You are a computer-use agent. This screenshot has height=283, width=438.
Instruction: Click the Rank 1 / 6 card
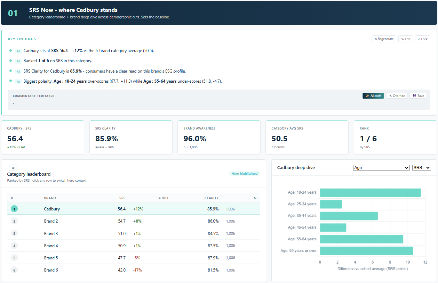pos(395,138)
